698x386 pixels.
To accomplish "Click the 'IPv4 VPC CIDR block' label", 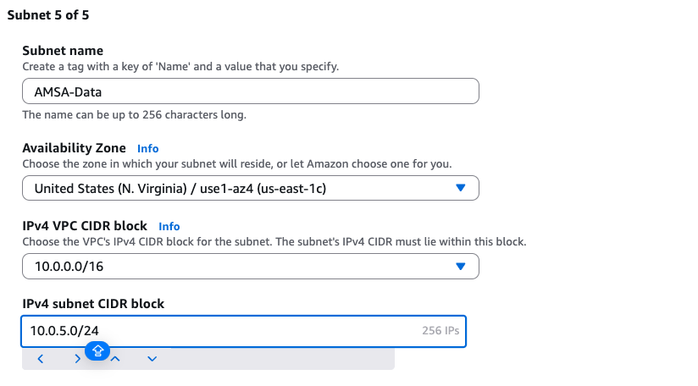I will (x=85, y=226).
